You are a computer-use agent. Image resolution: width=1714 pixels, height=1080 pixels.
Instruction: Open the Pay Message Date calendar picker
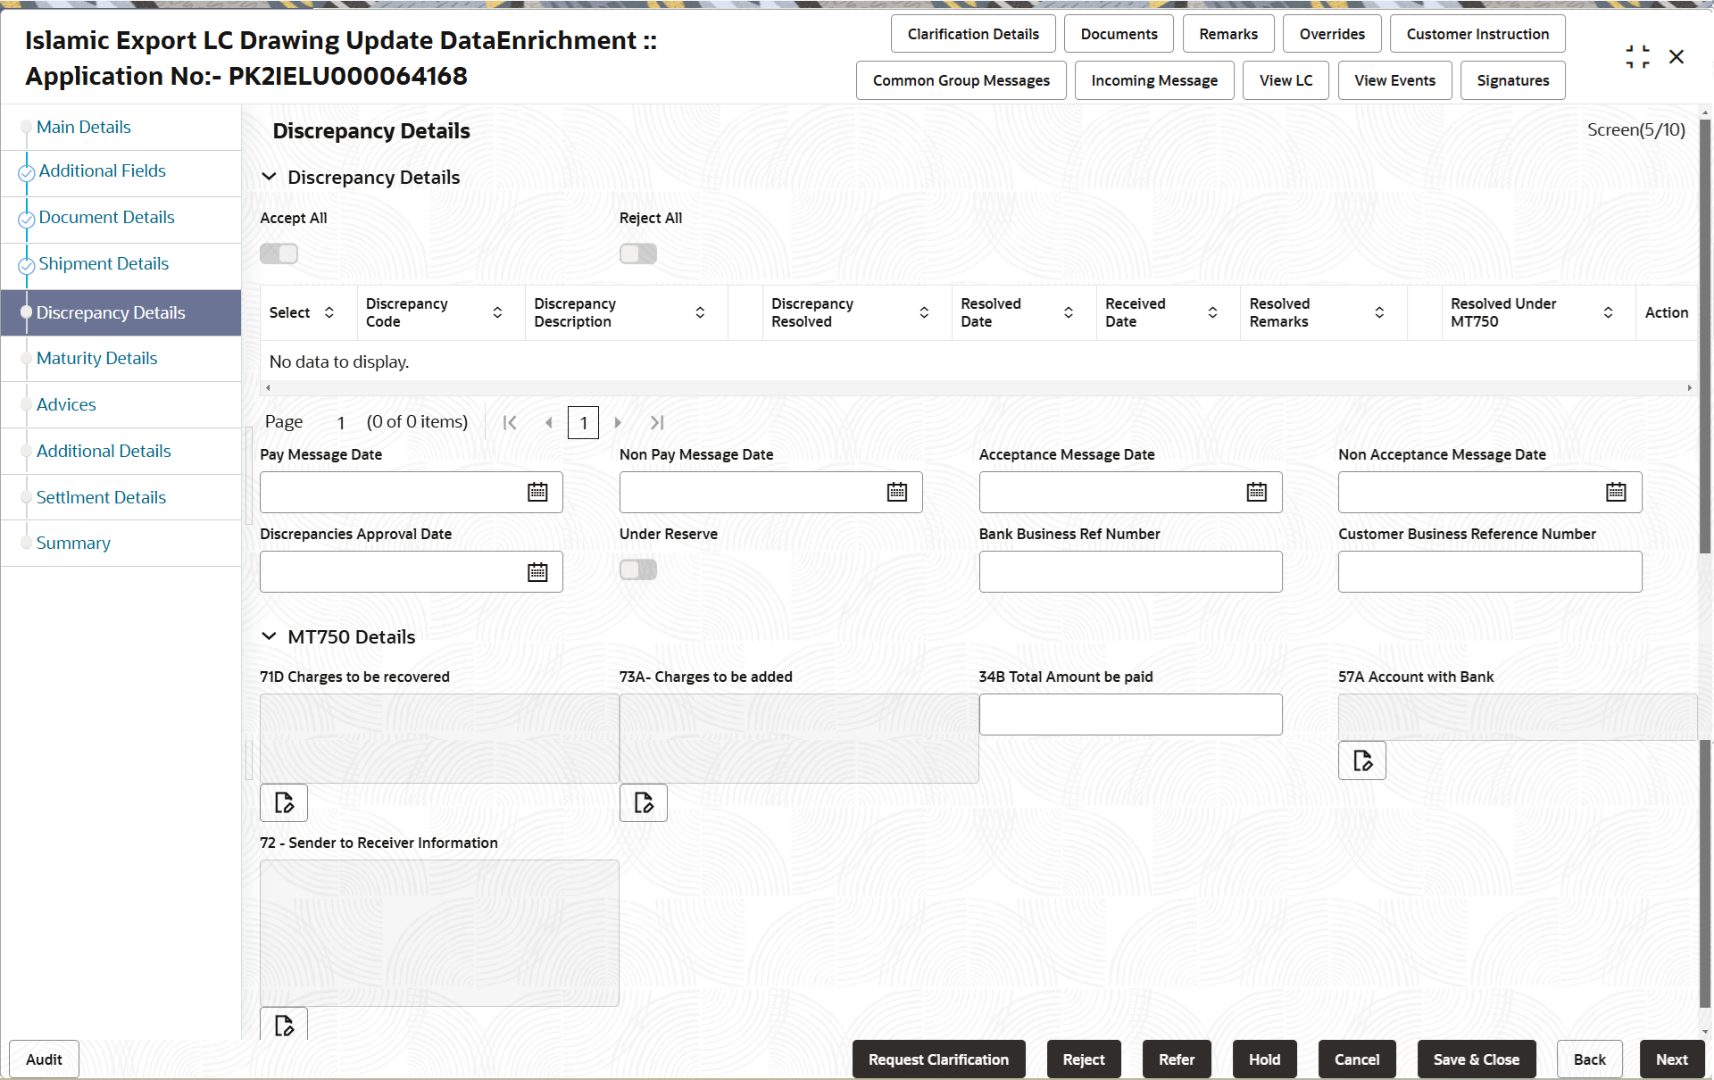pyautogui.click(x=537, y=492)
